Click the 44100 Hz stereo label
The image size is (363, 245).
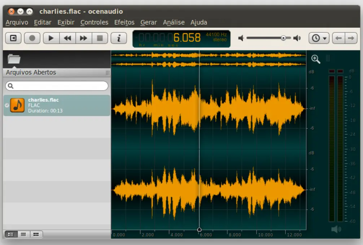(216, 37)
